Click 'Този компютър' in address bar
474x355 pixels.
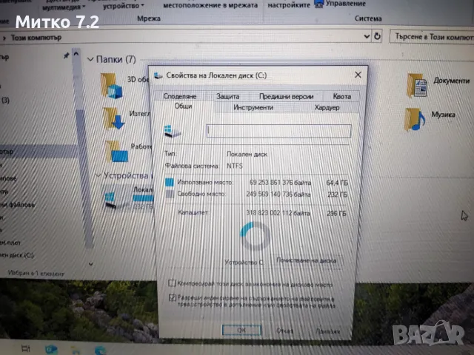(x=36, y=38)
